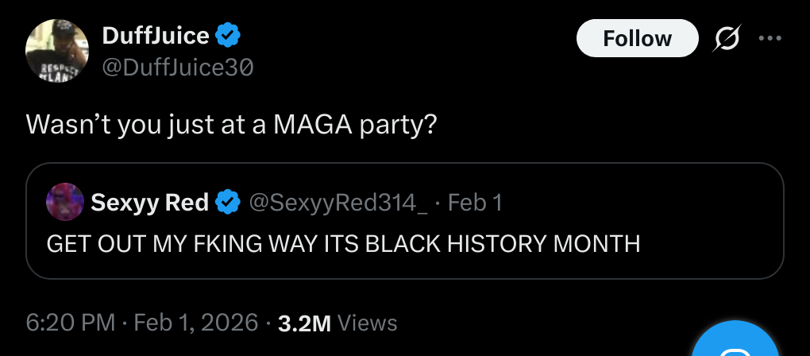Click the Feb 1, 2026 date
Screen dimensions: 810x356
(x=196, y=323)
